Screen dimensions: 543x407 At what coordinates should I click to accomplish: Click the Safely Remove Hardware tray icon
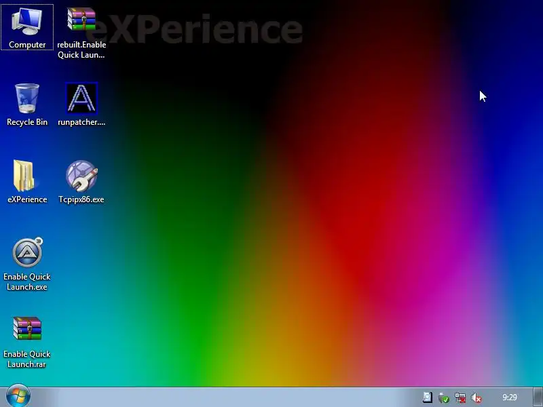point(444,398)
